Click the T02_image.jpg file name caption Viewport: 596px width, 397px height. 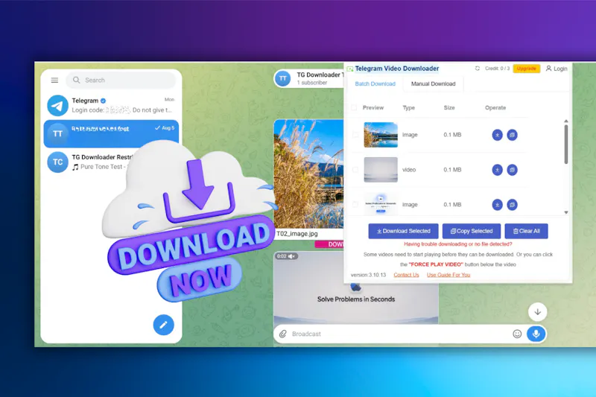point(297,234)
